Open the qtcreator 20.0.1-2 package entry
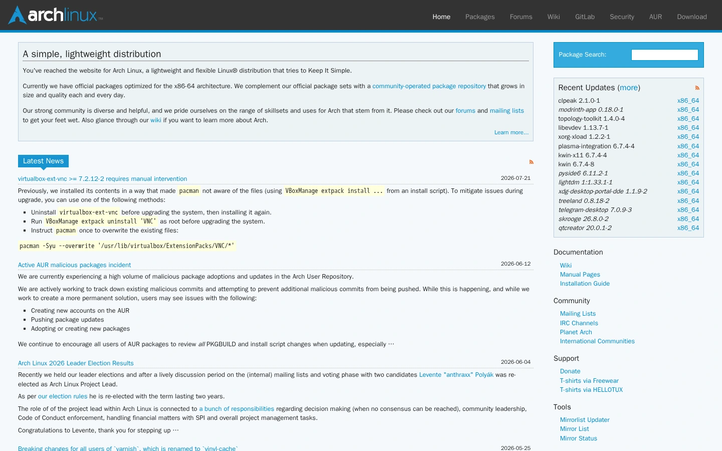Screen dimensions: 722x451 tap(585, 228)
